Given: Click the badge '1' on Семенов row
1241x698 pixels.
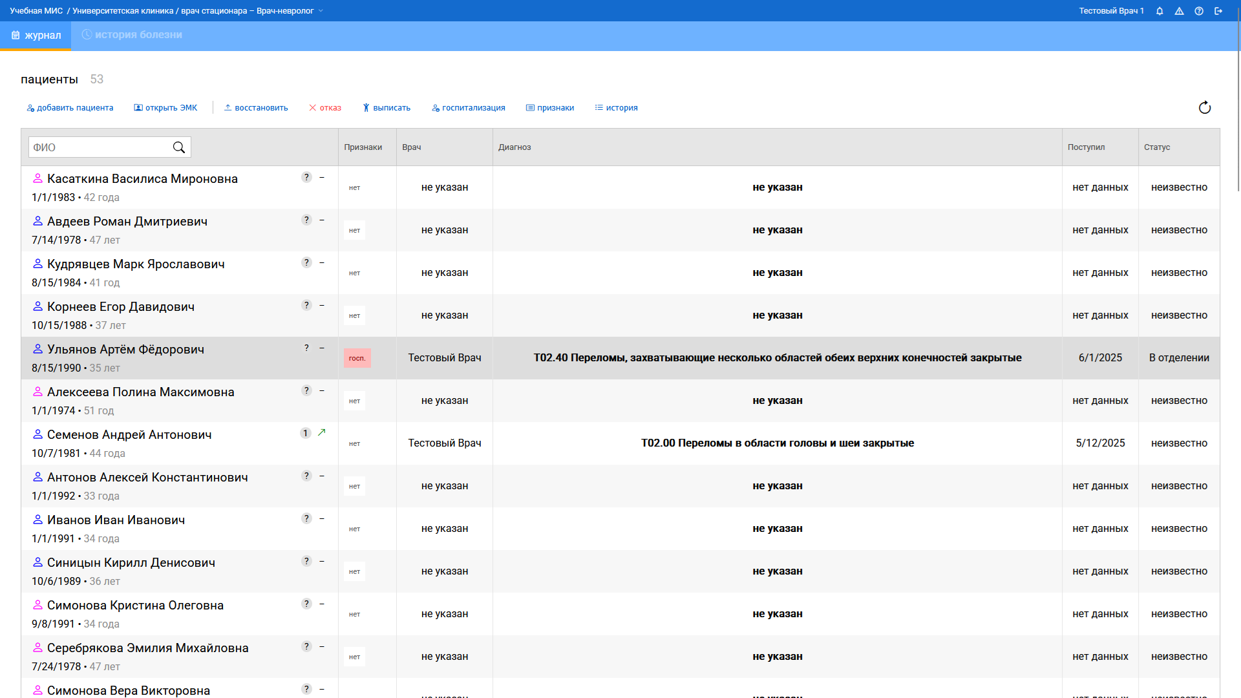Looking at the screenshot, I should [x=306, y=433].
